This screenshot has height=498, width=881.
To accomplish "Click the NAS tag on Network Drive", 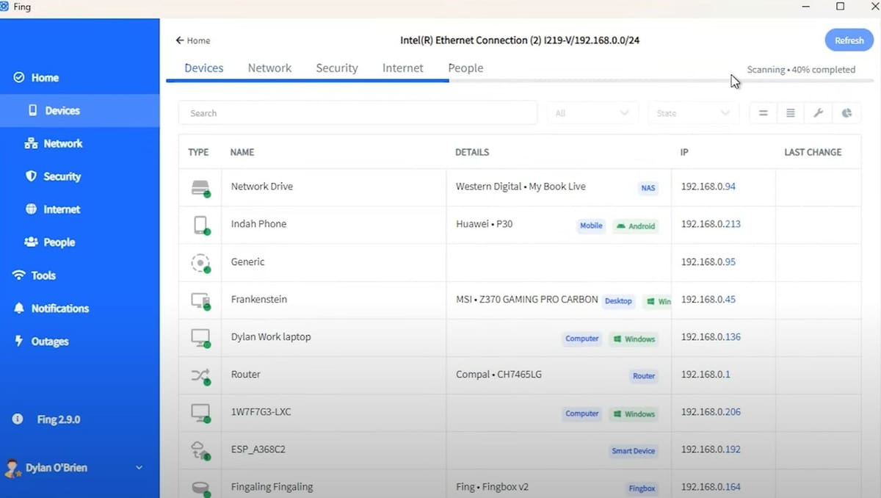I will coord(648,188).
